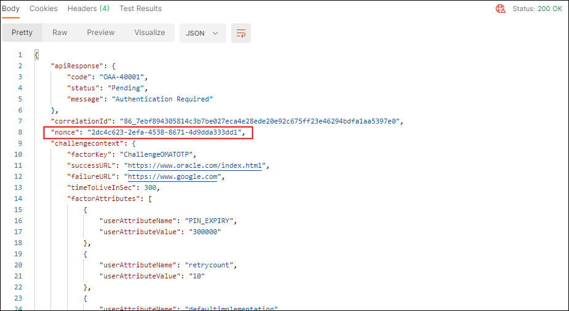The image size is (569, 311).
Task: Click the Status: 200 OK text
Action: (x=537, y=9)
